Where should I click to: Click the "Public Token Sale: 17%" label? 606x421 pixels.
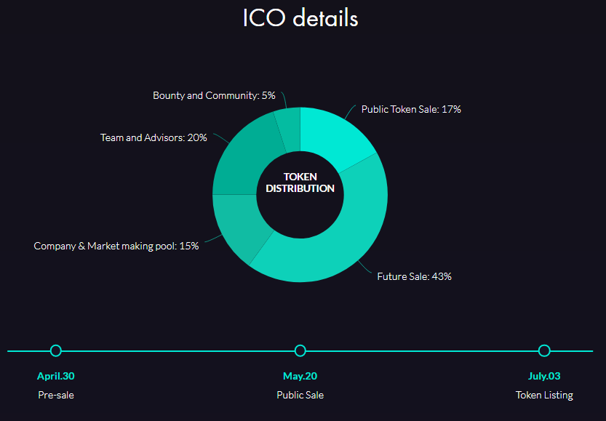(x=411, y=110)
